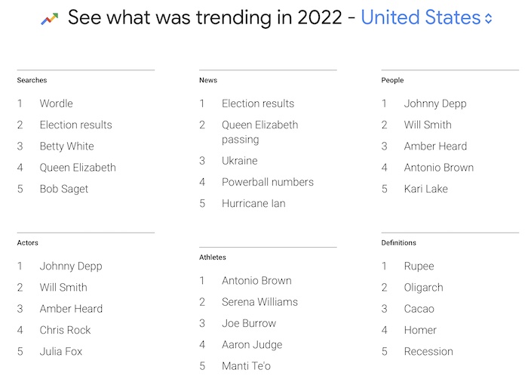Click Kari Lake in People list

pos(425,189)
